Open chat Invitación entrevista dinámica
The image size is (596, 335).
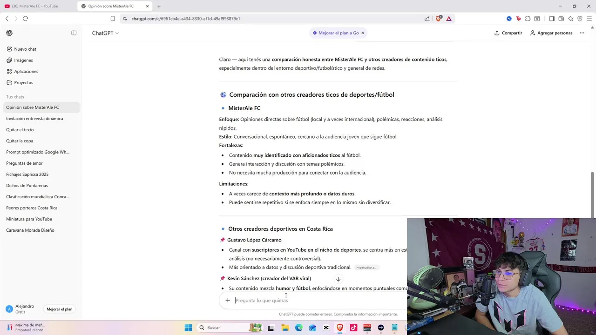coord(34,119)
